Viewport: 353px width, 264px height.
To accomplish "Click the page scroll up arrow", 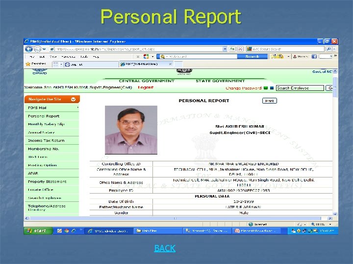I will pos(335,71).
